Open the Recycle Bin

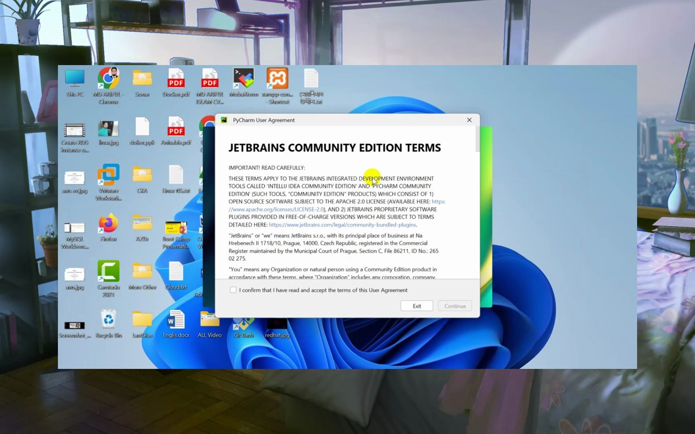pos(108,324)
